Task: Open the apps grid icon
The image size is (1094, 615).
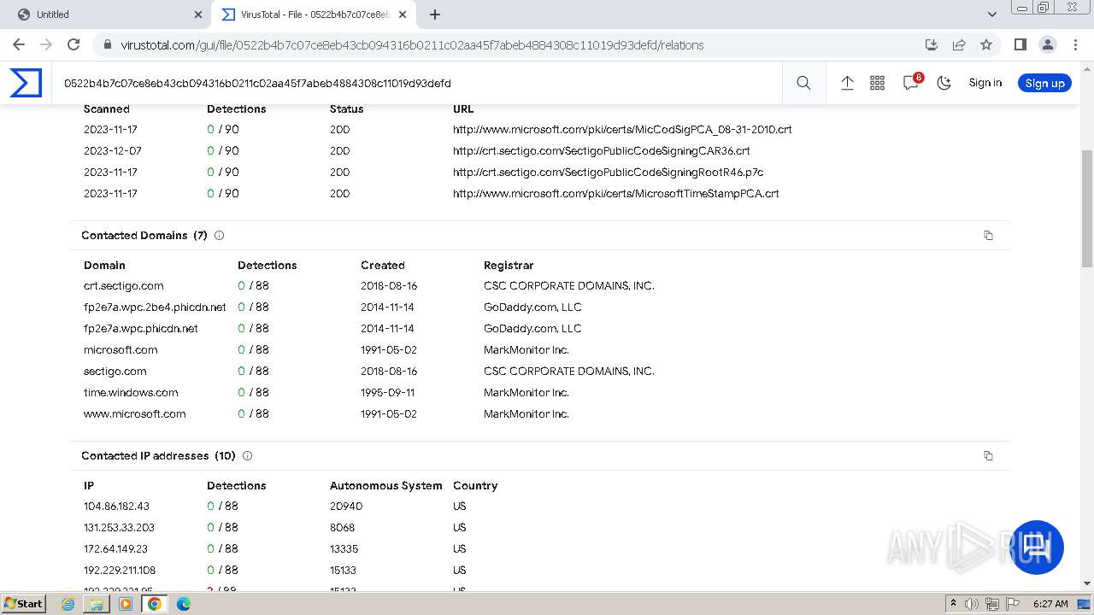Action: [x=877, y=83]
